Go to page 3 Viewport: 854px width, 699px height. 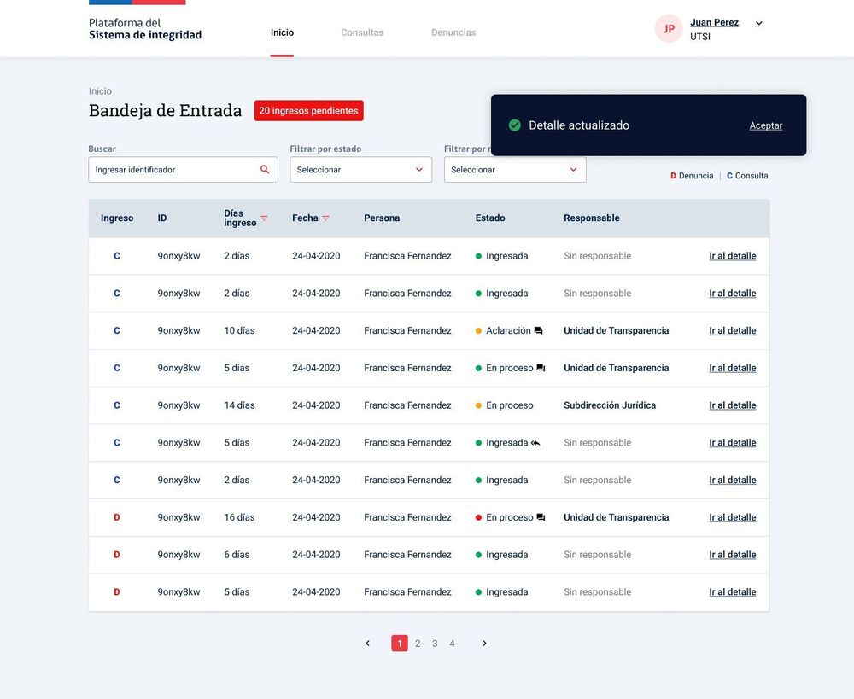click(x=435, y=644)
